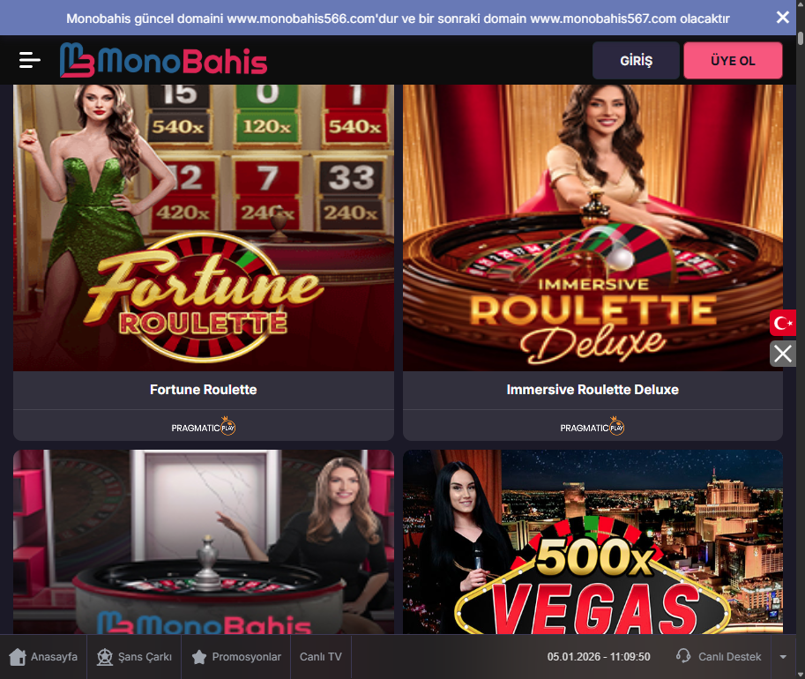Click the page vertical scrollbar
Viewport: 805px width, 679px height.
[801, 339]
